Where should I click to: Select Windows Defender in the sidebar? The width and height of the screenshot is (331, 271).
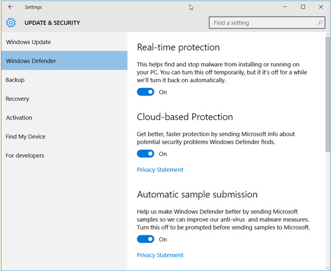tap(31, 61)
